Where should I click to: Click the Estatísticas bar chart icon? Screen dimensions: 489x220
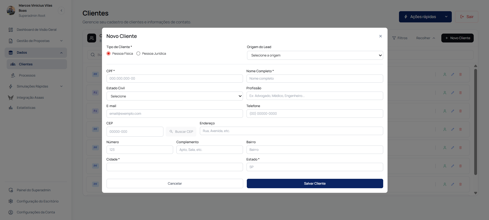(10, 108)
